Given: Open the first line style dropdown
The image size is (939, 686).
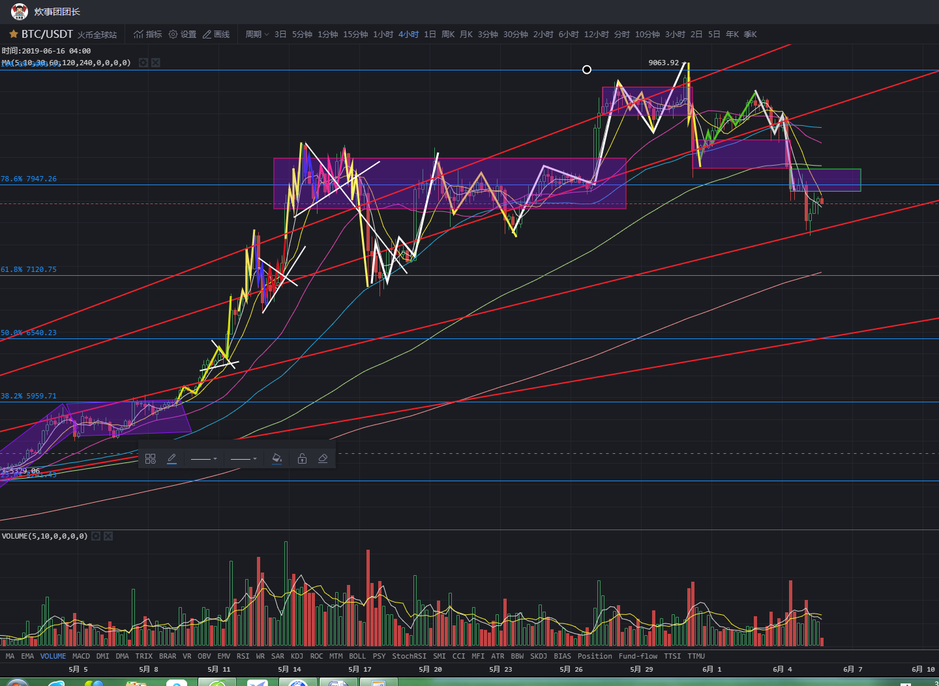Looking at the screenshot, I should [x=203, y=458].
